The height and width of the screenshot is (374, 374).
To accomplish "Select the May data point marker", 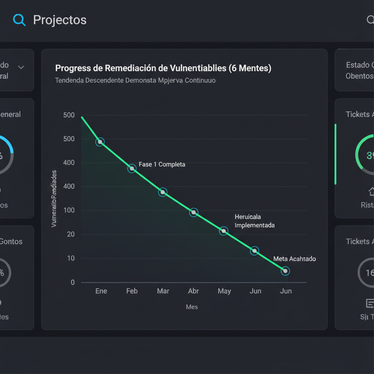I will (224, 231).
